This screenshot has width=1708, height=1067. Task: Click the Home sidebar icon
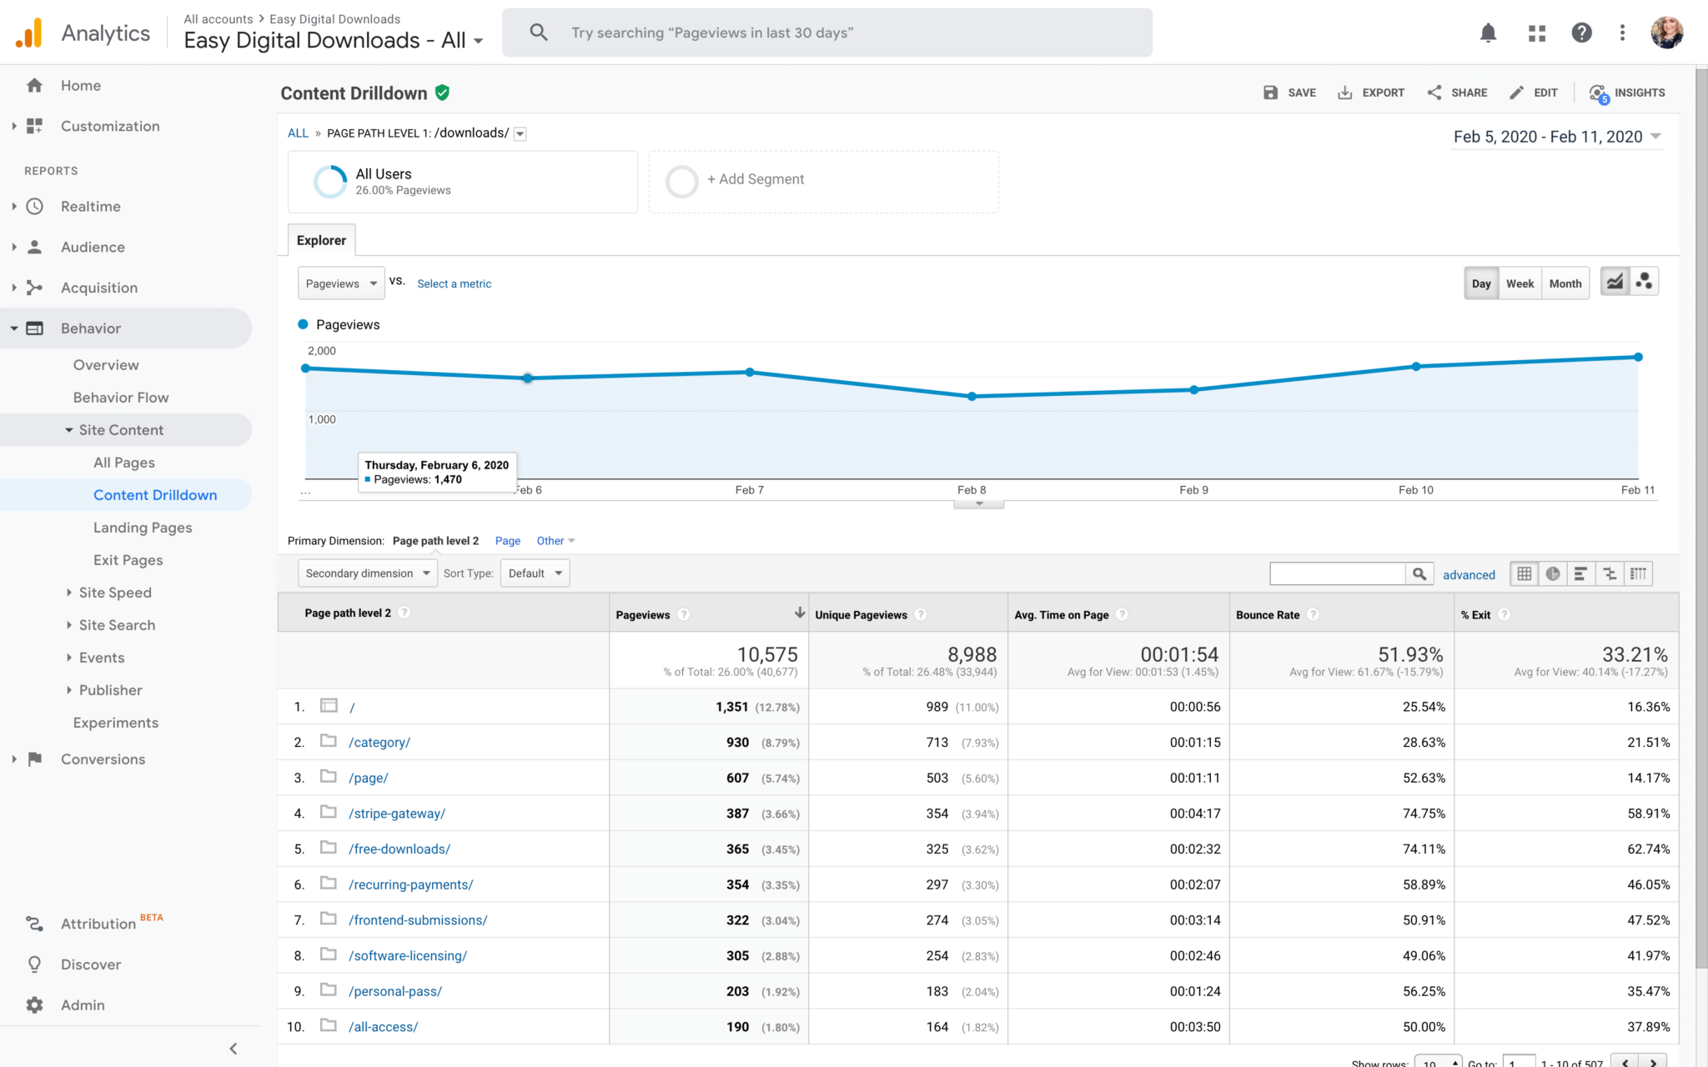tap(34, 85)
